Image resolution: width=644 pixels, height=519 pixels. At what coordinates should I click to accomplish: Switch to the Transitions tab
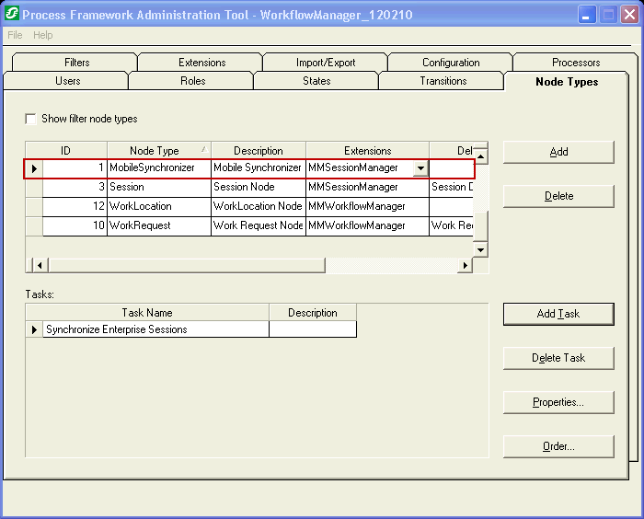point(443,81)
